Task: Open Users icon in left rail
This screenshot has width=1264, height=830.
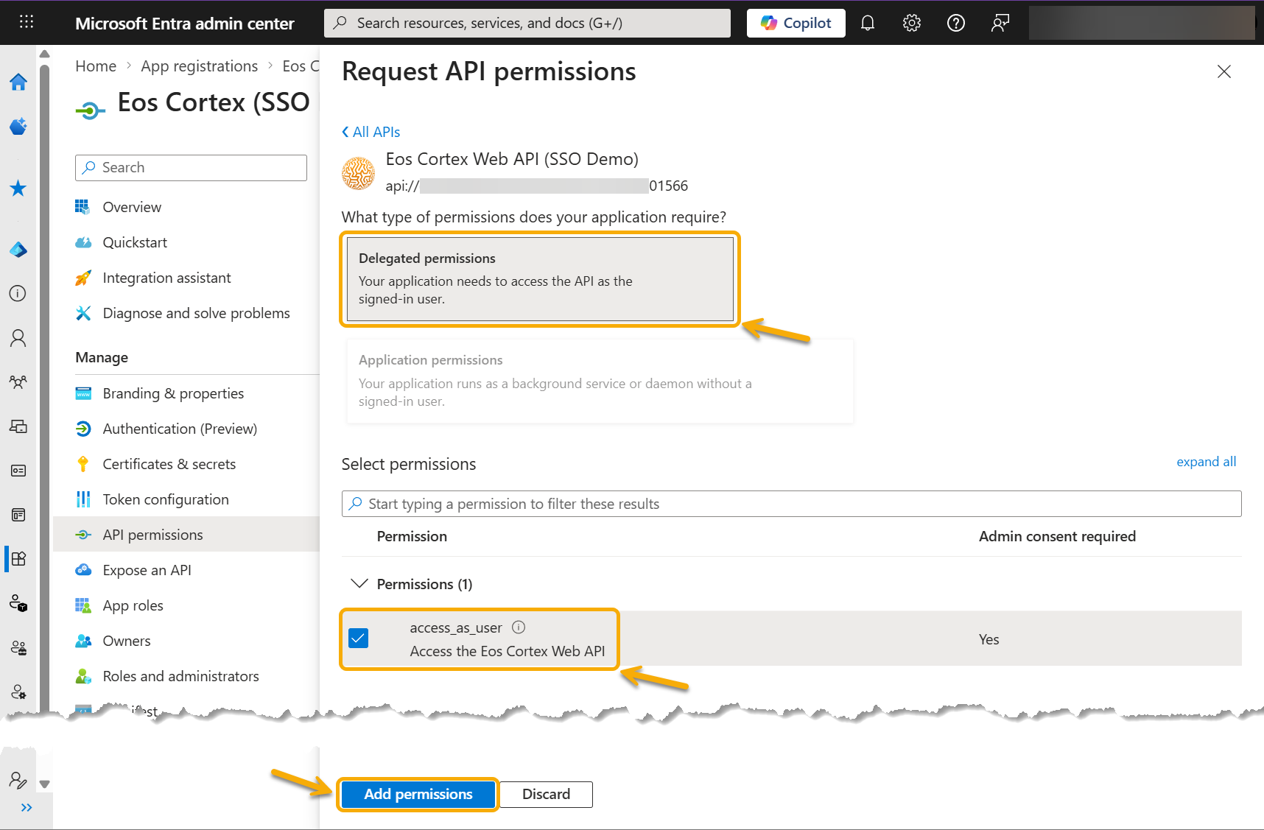Action: tap(18, 338)
